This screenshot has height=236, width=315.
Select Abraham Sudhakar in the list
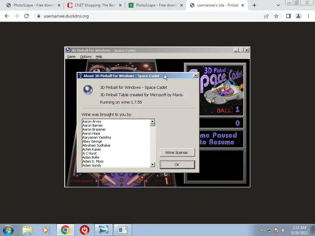[x=96, y=145]
